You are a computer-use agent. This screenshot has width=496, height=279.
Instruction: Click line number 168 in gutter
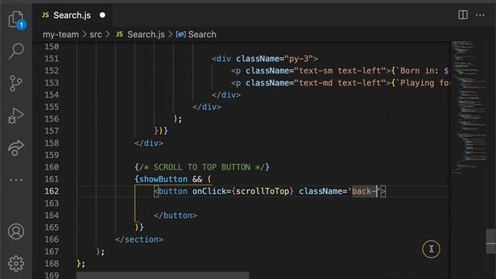click(52, 263)
